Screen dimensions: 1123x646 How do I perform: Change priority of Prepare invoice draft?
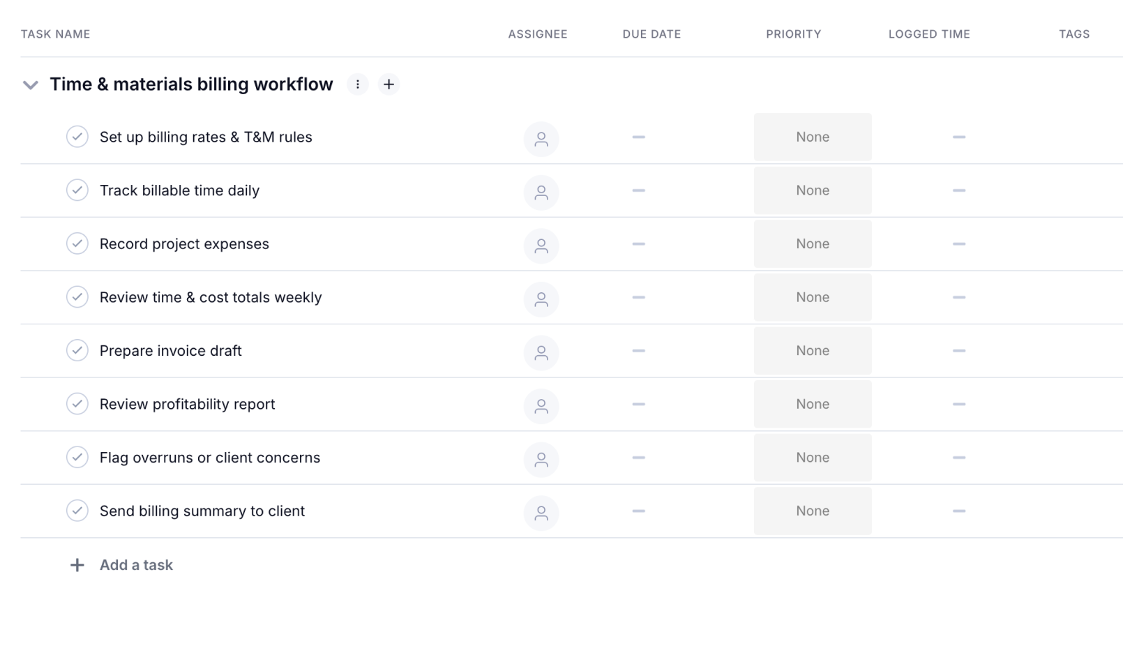point(812,351)
